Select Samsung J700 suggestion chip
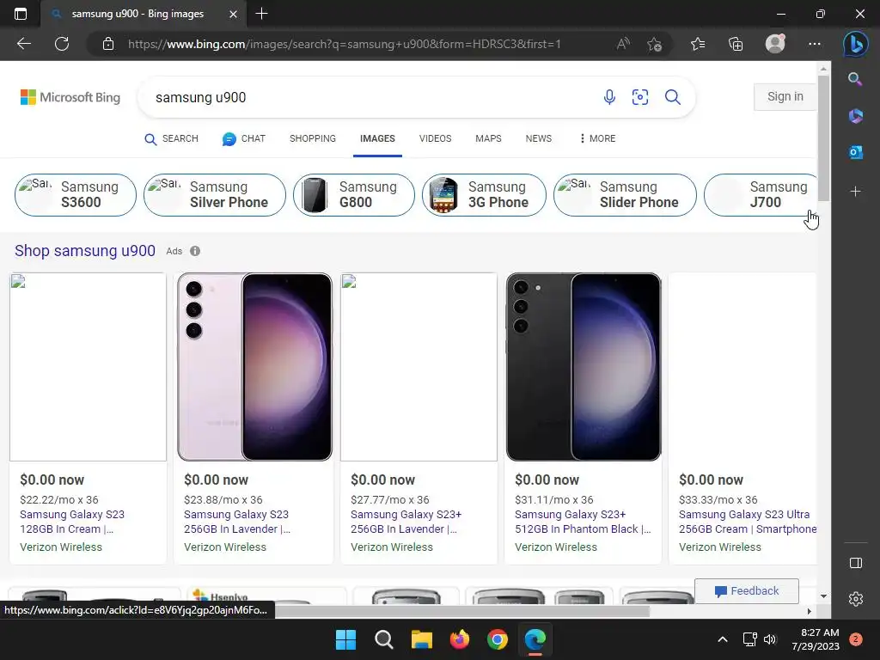Image resolution: width=880 pixels, height=660 pixels. point(760,195)
